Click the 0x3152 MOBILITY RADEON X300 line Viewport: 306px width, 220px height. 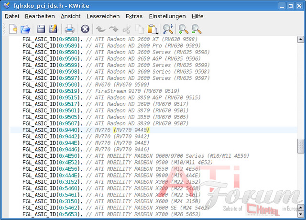pos(111,182)
